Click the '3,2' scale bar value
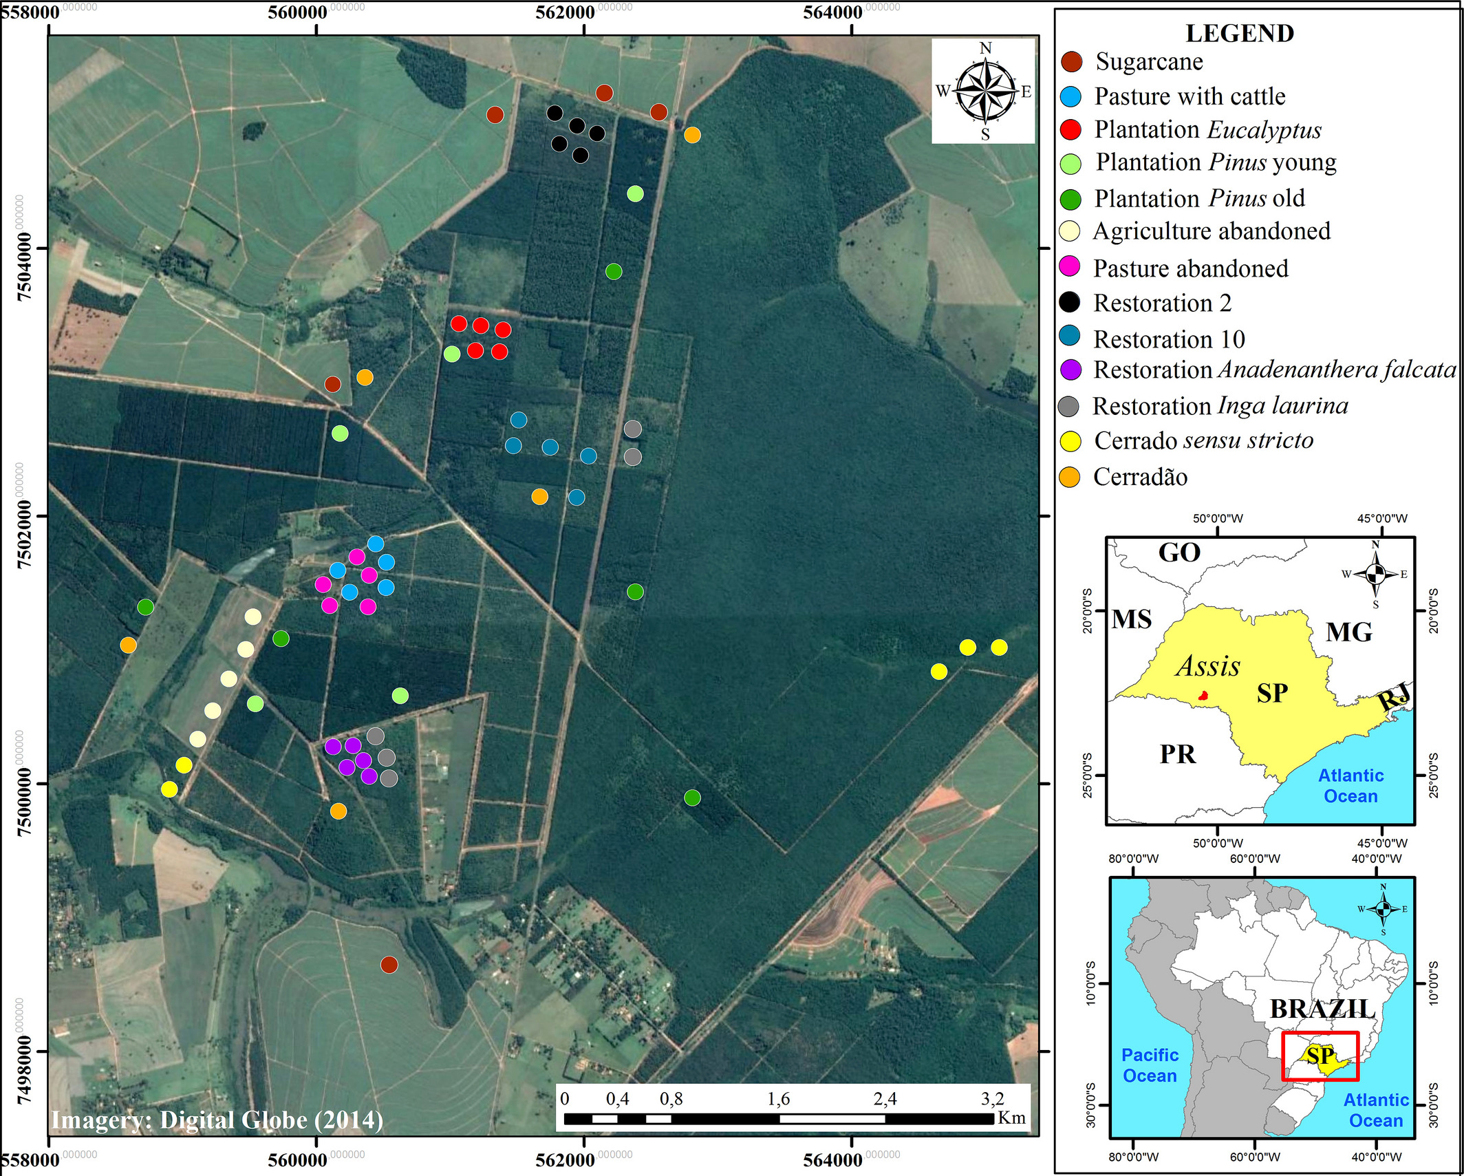This screenshot has width=1464, height=1176. 993,1099
